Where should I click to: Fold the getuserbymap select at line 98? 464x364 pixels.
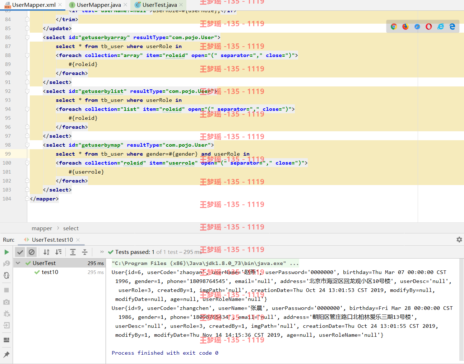(x=27, y=145)
